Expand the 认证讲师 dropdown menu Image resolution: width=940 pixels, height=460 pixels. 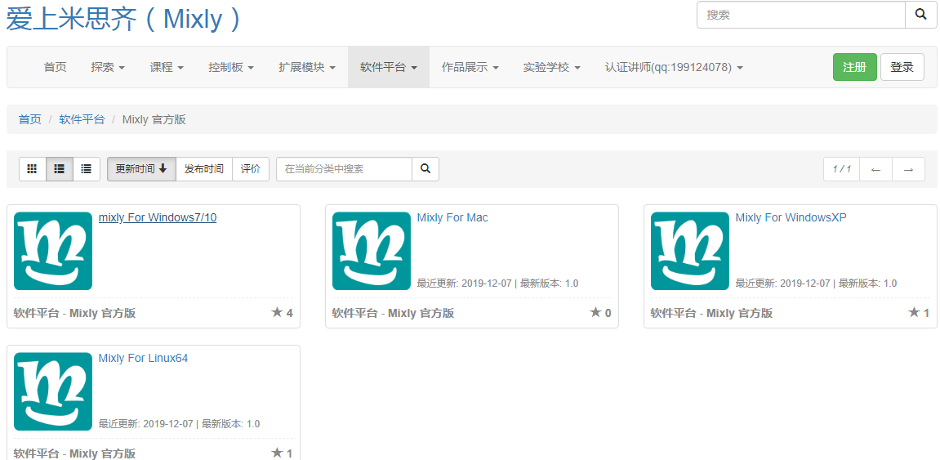[674, 67]
